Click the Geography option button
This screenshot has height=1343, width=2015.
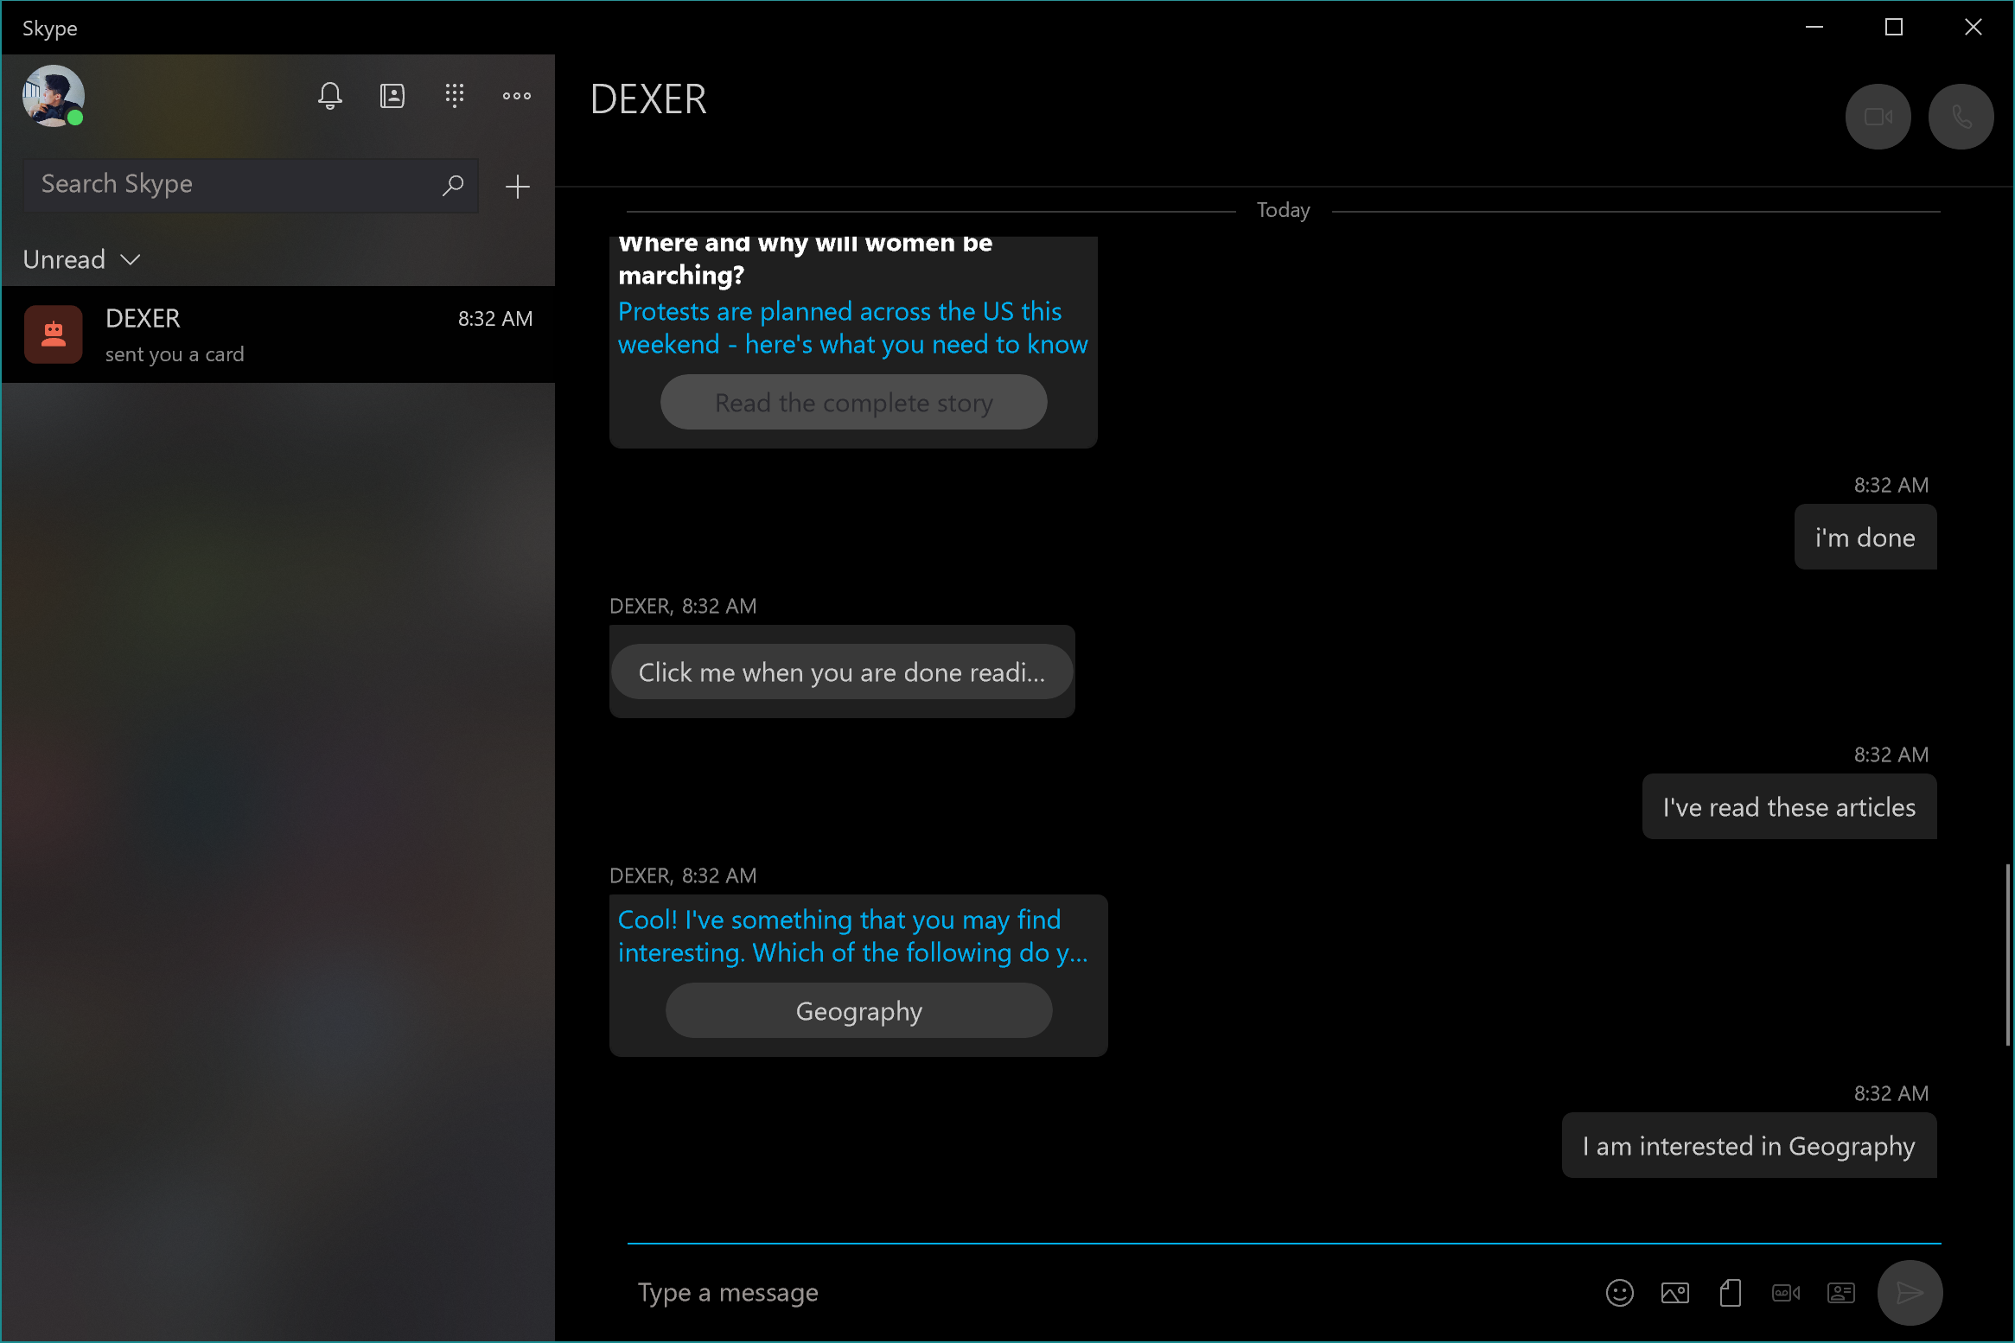coord(858,1010)
